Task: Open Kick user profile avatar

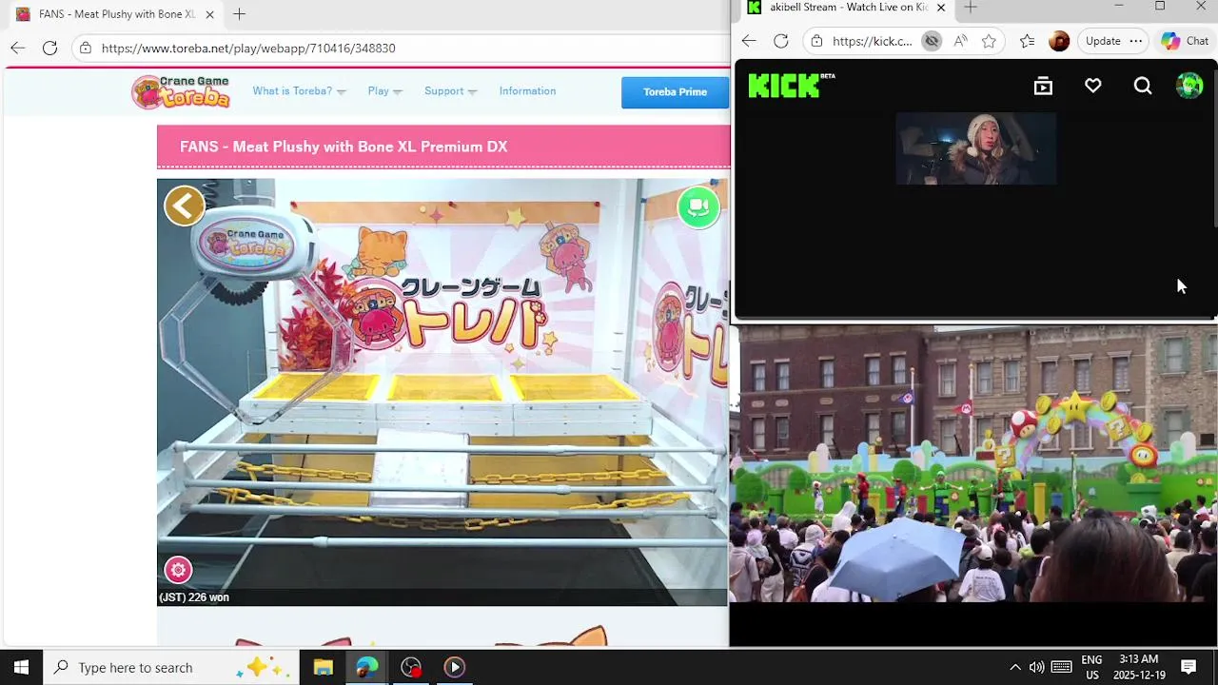Action: 1189,86
